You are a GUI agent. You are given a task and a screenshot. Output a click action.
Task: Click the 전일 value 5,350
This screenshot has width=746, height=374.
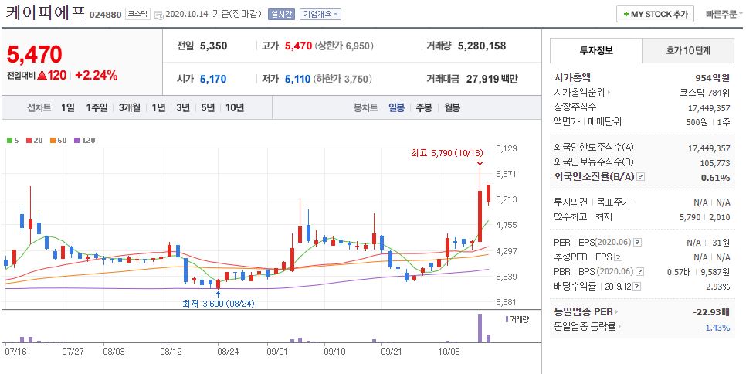(x=214, y=46)
